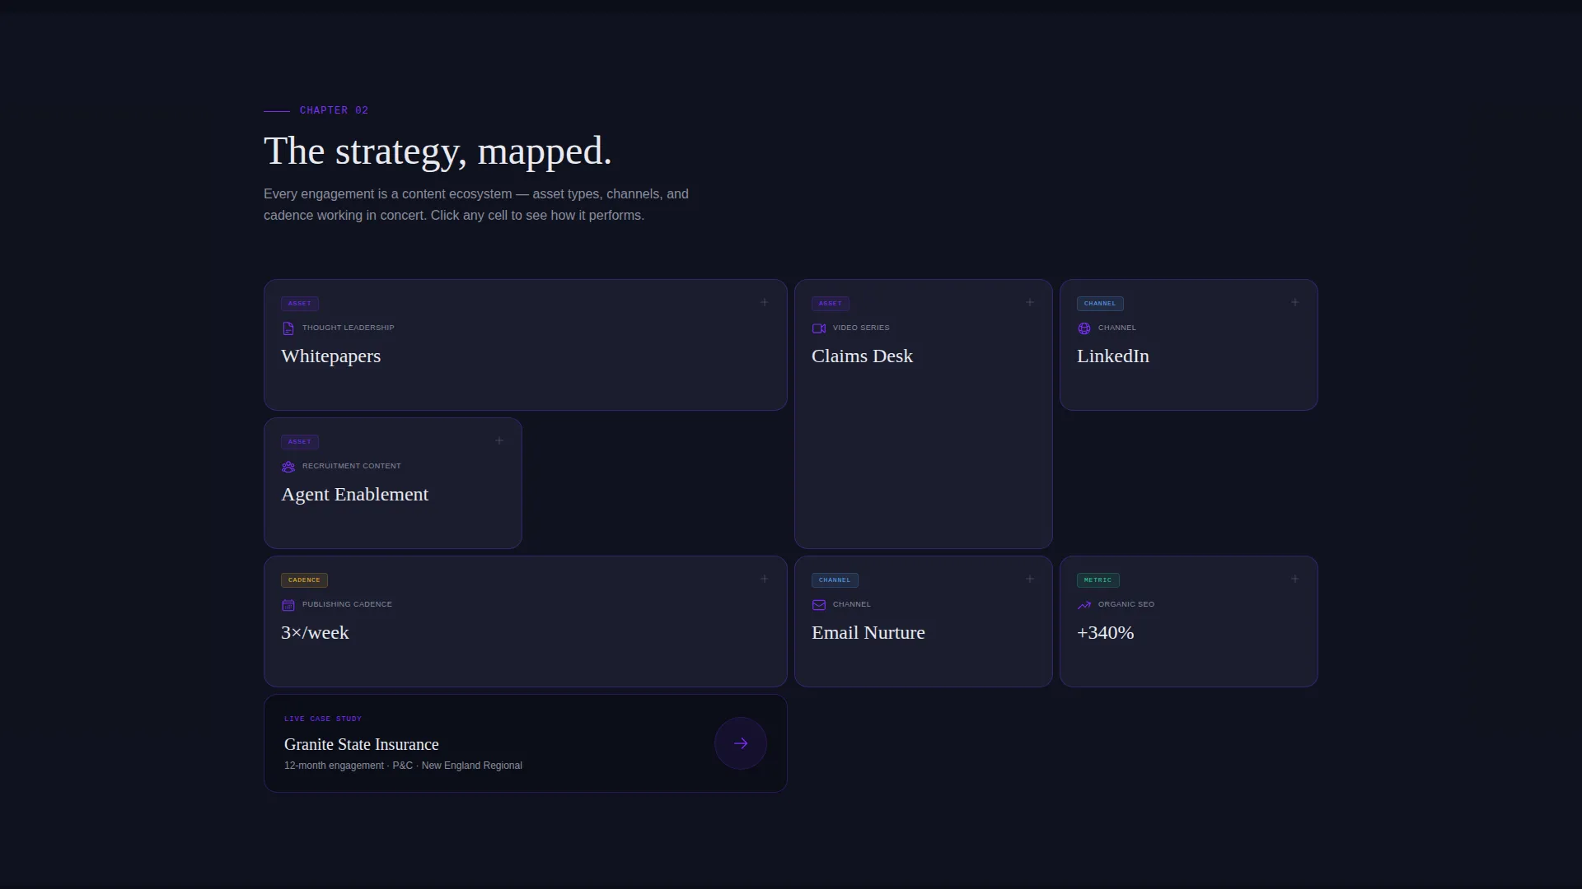1582x889 pixels.
Task: Expand the Claims Desk card plus icon
Action: point(1030,302)
